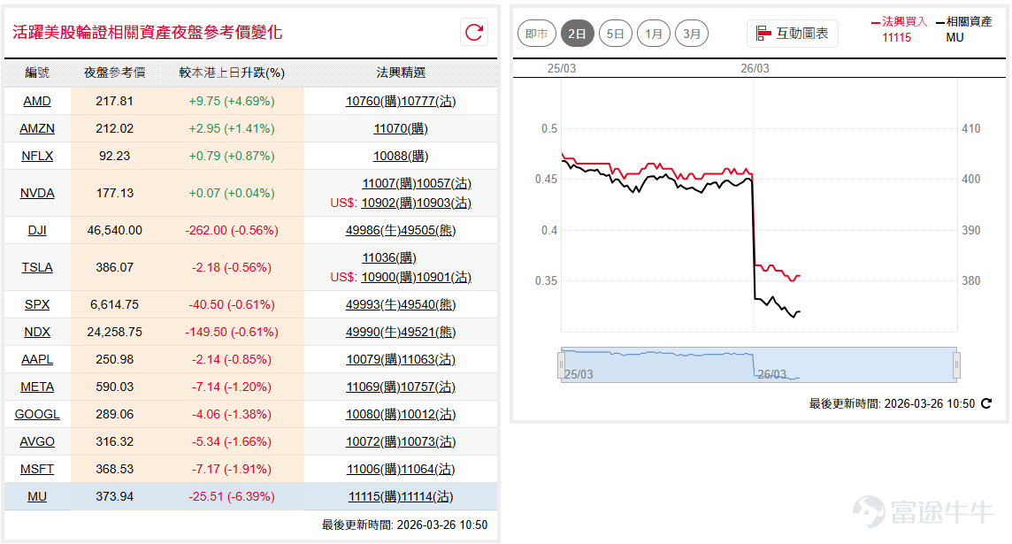Open the NFLX ticker link
Image resolution: width=1012 pixels, height=544 pixels.
pyautogui.click(x=37, y=157)
